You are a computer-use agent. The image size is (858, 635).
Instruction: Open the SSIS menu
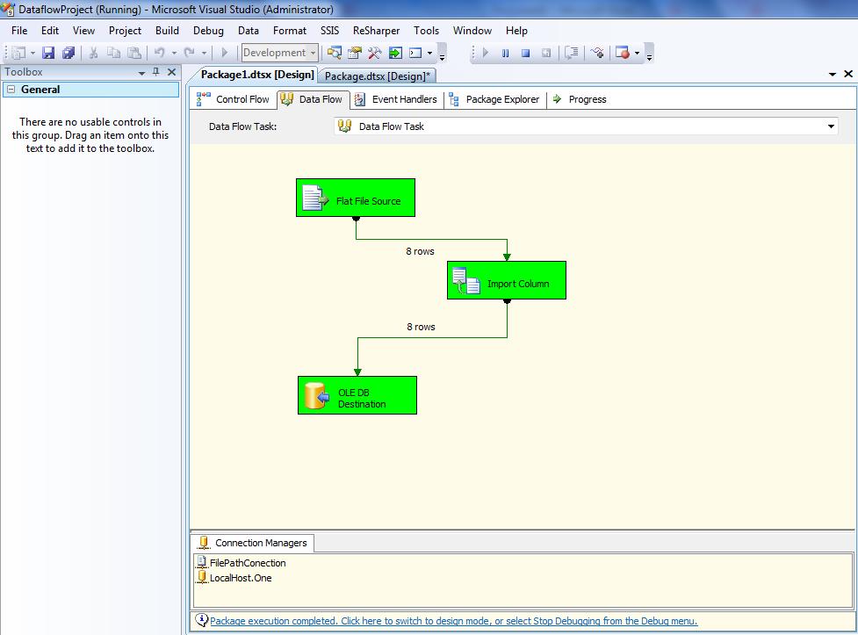tap(329, 31)
